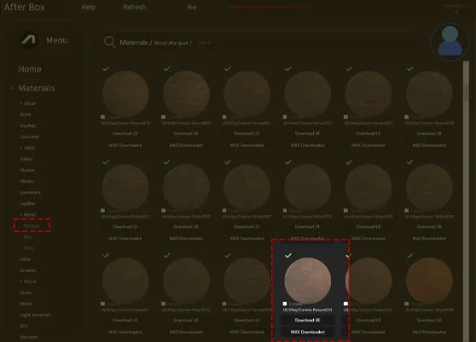Open the Buy menu item
Image resolution: width=476 pixels, height=342 pixels.
(x=192, y=7)
